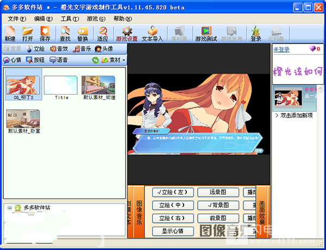Click the green refresh icon beside 素材

(x=96, y=60)
